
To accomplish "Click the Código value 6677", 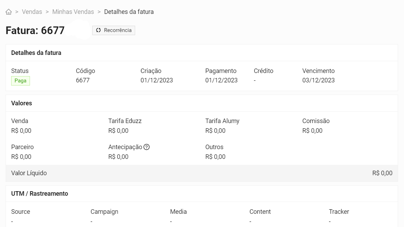I will [83, 80].
